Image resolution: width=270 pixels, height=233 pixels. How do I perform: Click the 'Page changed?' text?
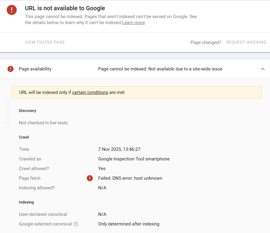(206, 42)
